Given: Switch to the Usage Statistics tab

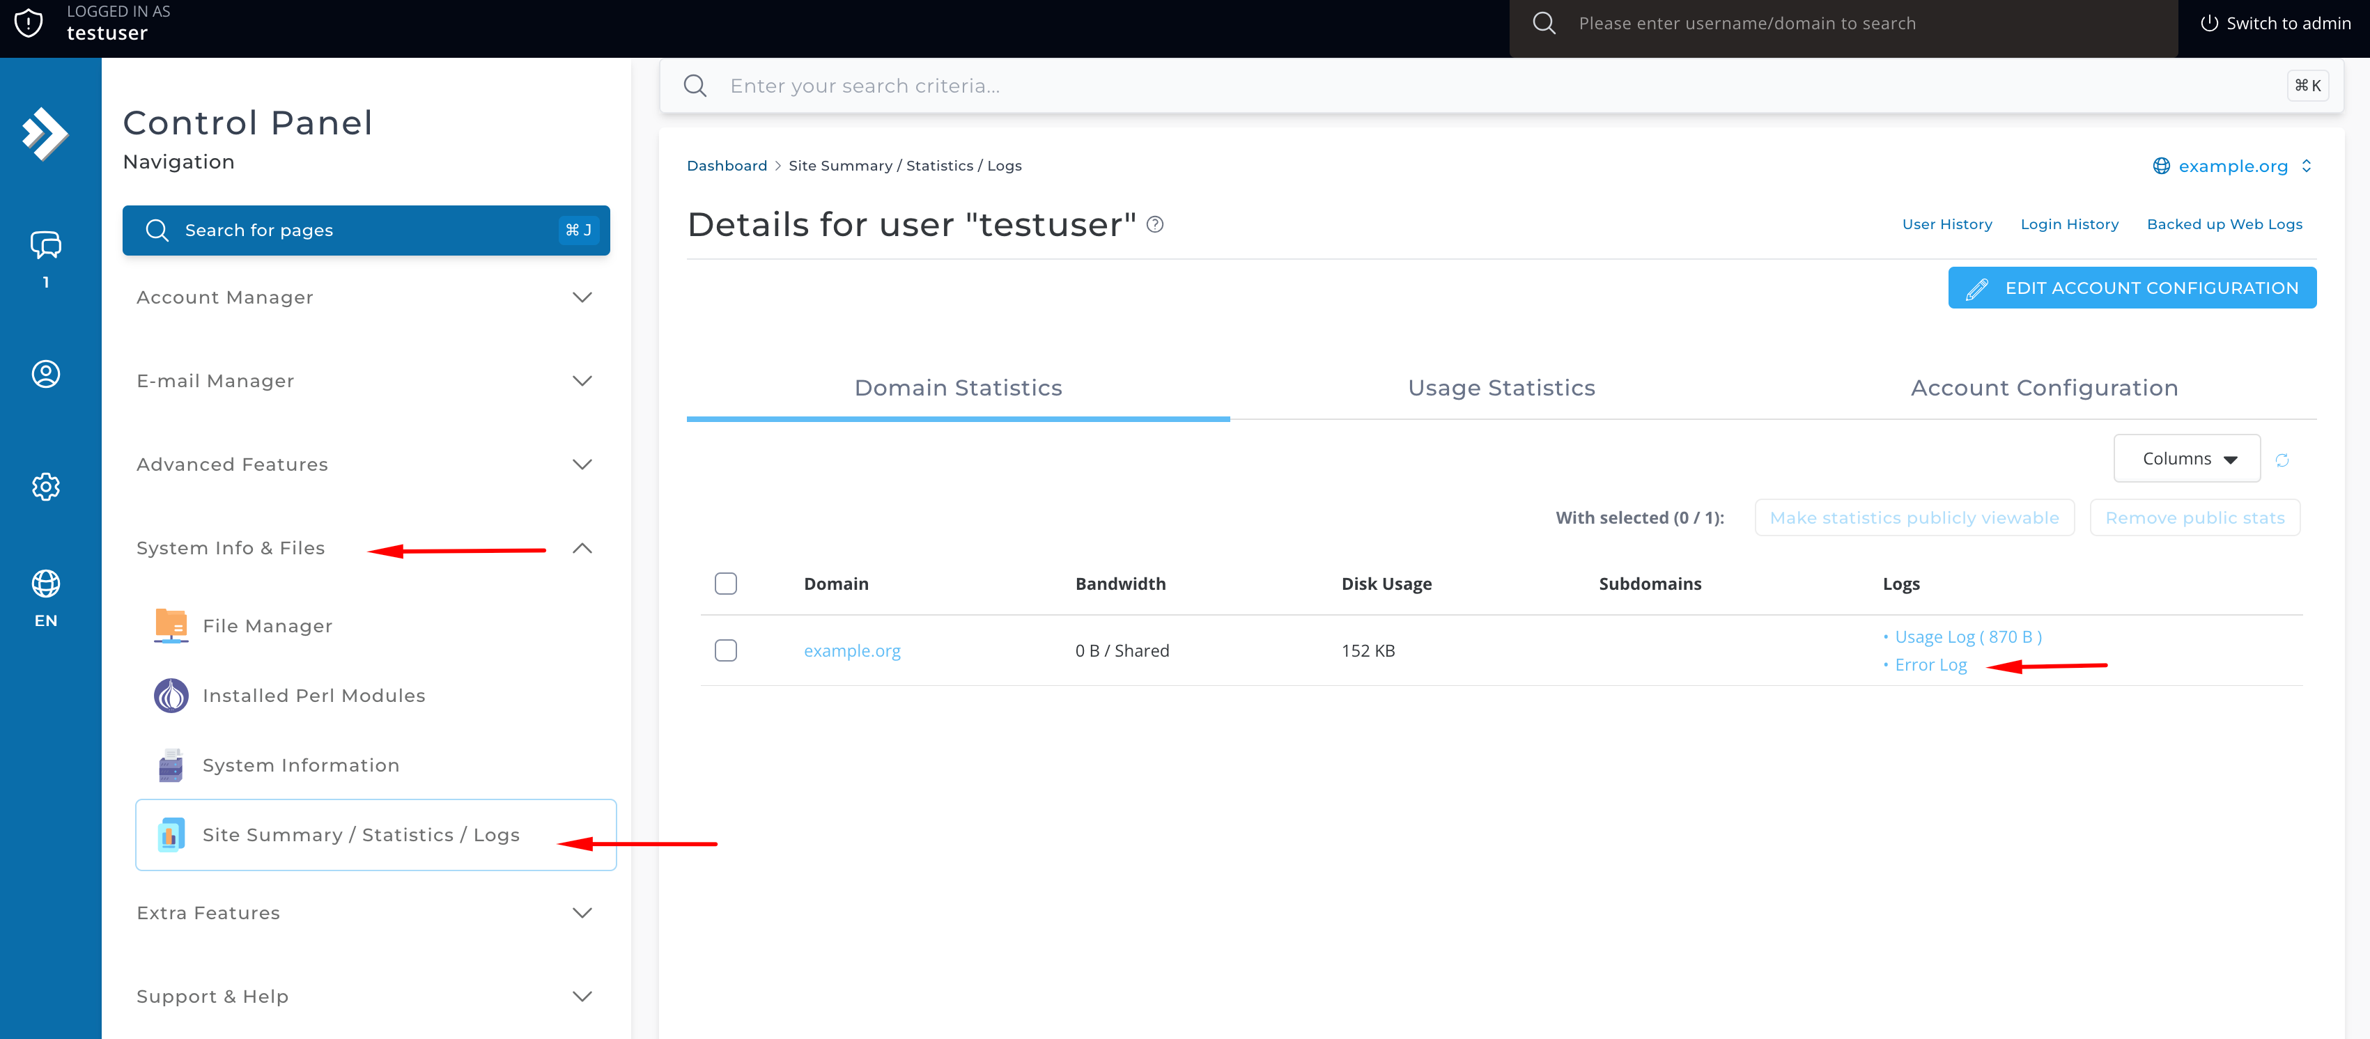Looking at the screenshot, I should (x=1501, y=387).
